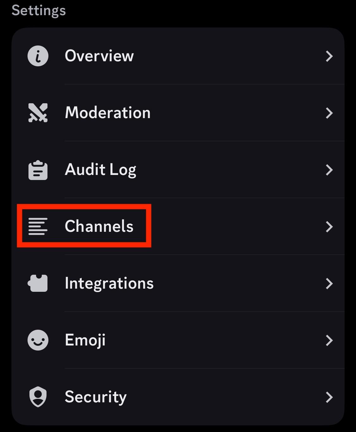Click the Integrations puzzle piece icon
This screenshot has width=356, height=432.
(38, 283)
